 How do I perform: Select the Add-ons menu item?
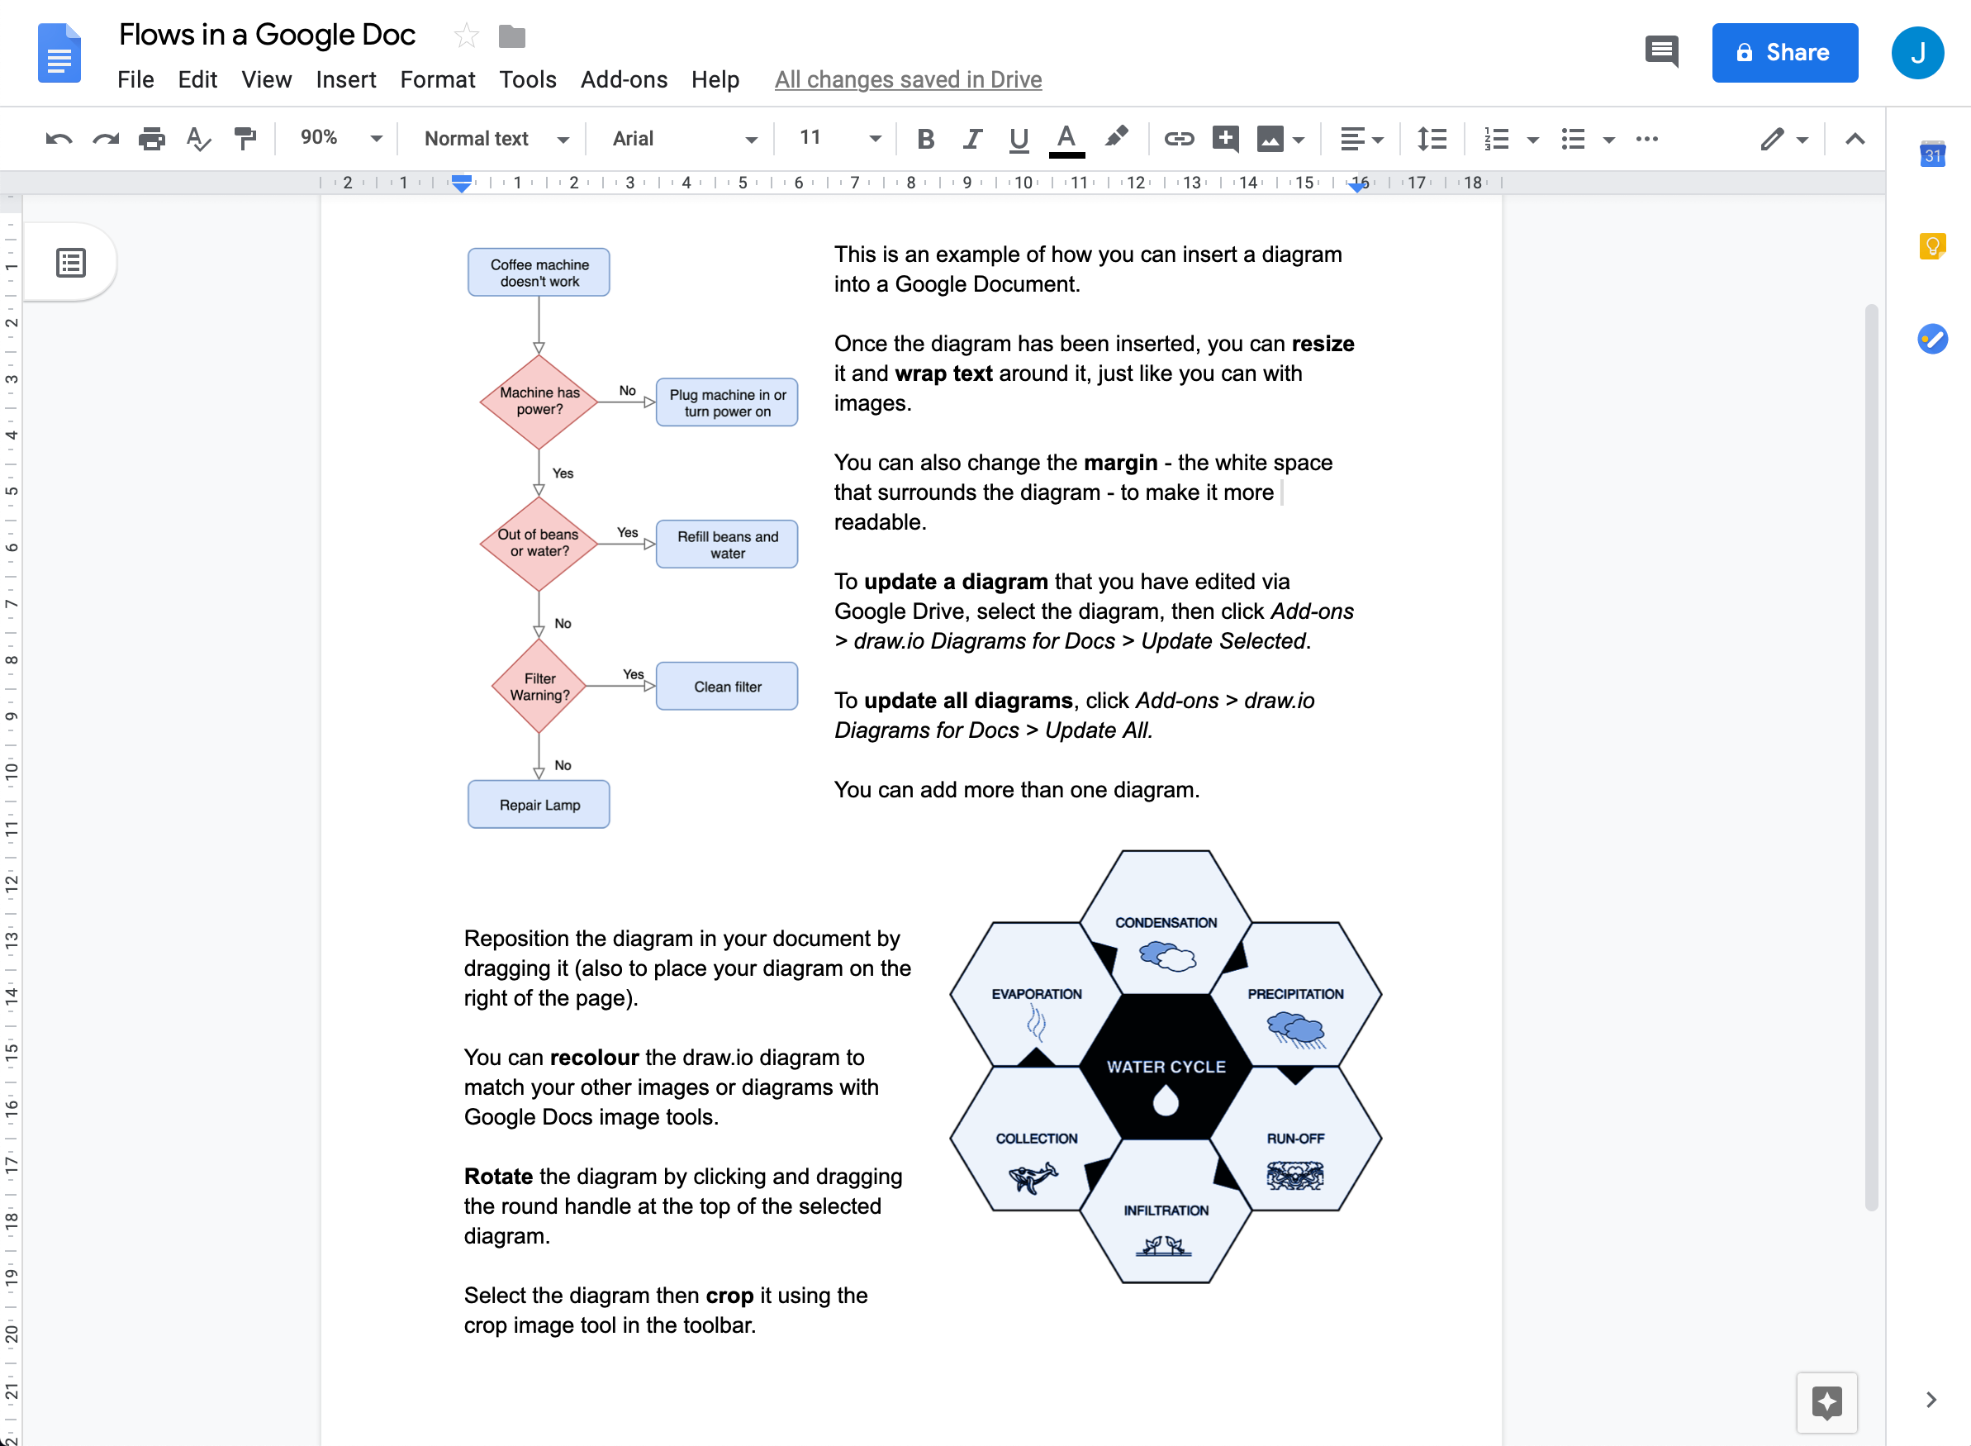(x=621, y=78)
